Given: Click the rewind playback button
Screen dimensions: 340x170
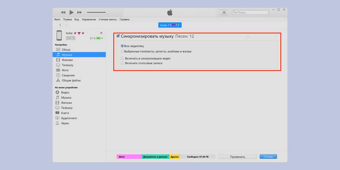Looking at the screenshot, I should point(63,12).
